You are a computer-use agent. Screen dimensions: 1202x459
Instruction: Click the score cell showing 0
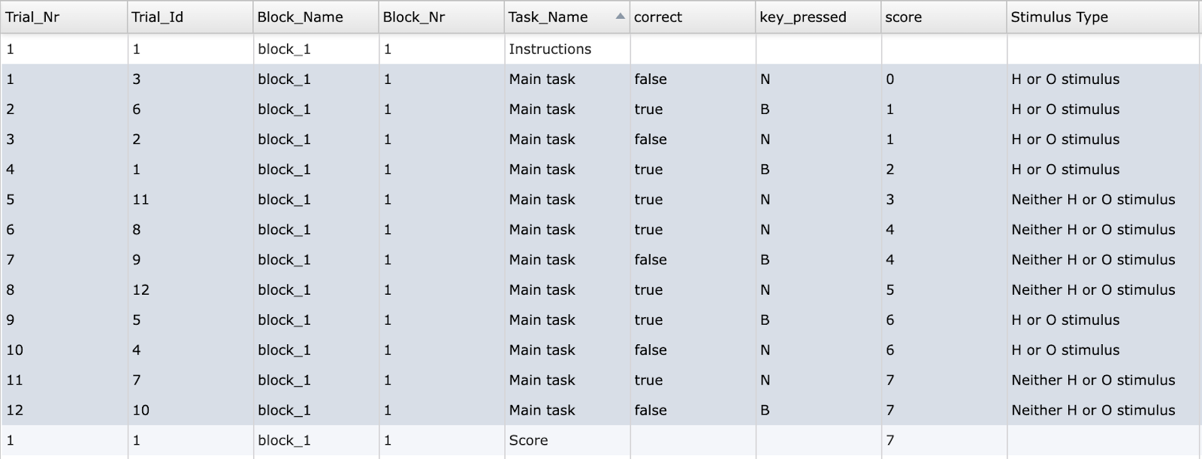coord(943,79)
